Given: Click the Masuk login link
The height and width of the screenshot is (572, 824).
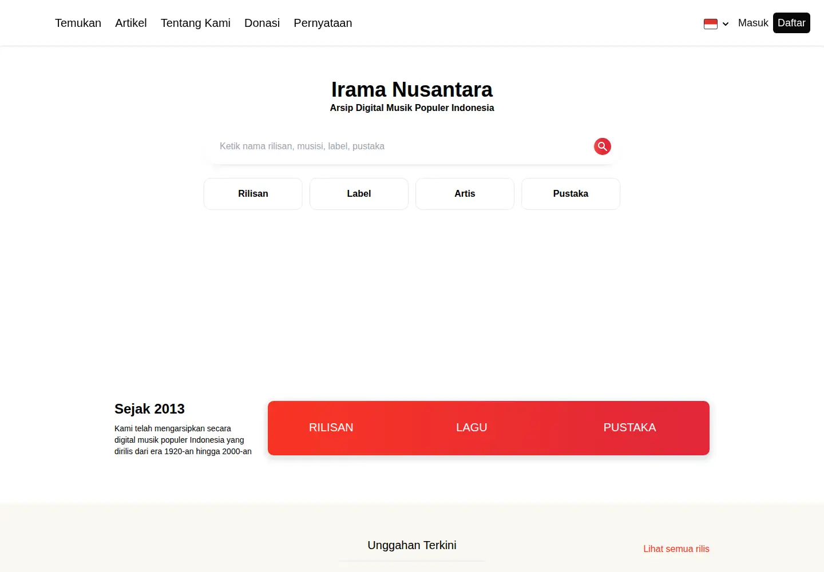Looking at the screenshot, I should (x=753, y=23).
